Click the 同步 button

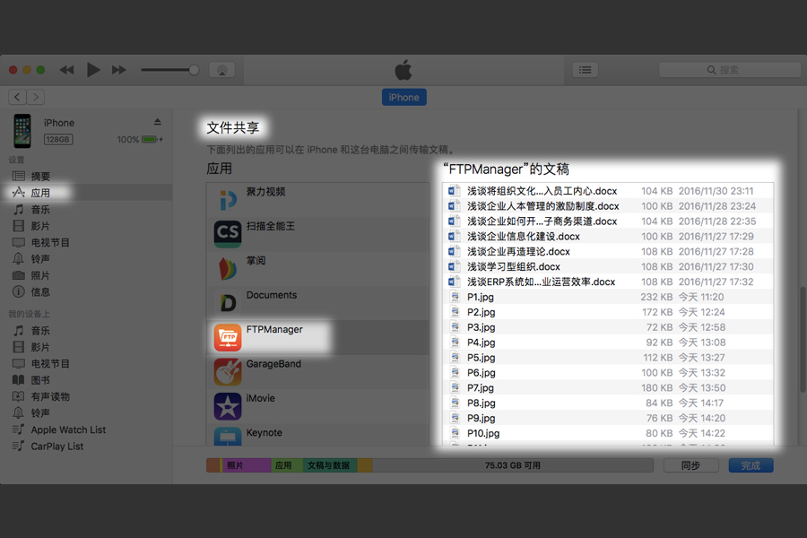tap(690, 464)
